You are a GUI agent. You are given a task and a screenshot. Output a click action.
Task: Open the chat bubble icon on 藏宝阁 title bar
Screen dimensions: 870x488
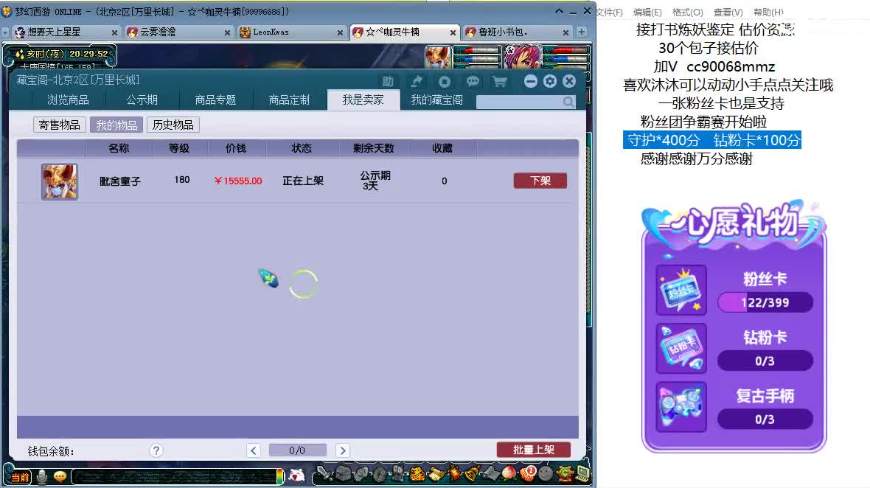[x=473, y=81]
